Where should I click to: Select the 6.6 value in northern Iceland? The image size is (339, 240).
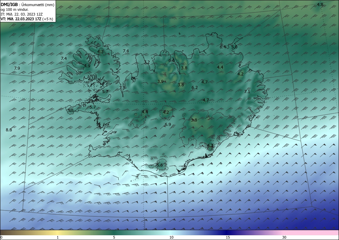(172, 61)
